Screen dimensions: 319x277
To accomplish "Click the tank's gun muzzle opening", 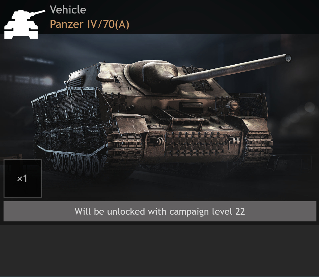I will [288, 58].
